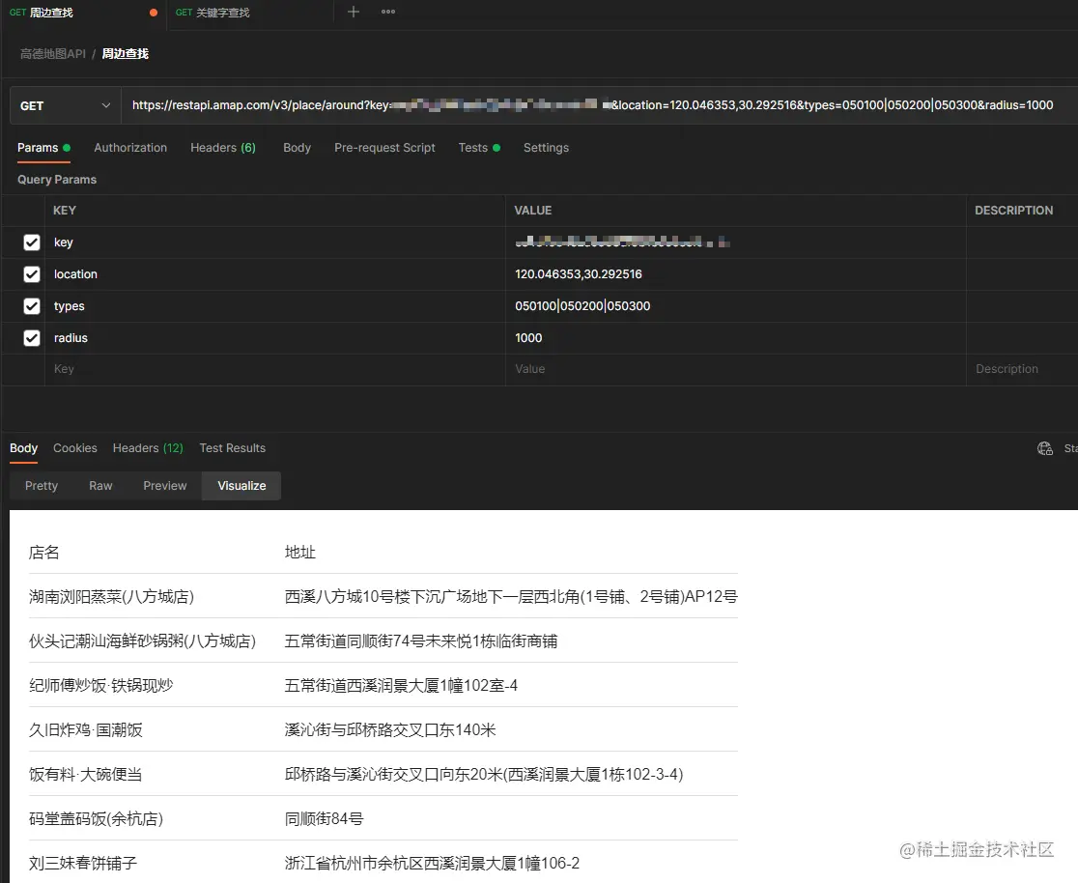1078x883 pixels.
Task: Click the key parameter value field
Action: 736,242
